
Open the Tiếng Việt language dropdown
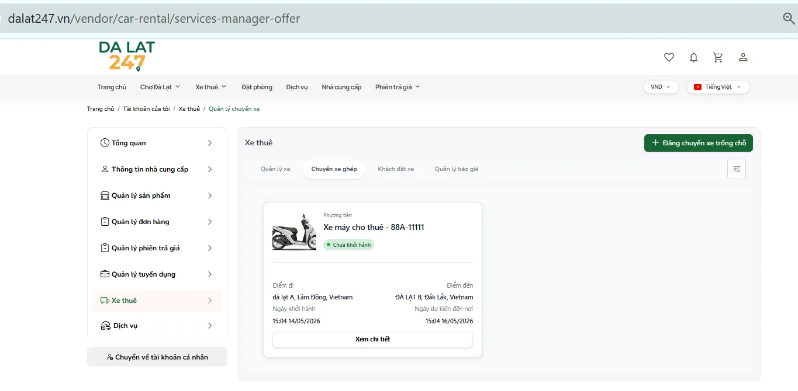[x=718, y=87]
